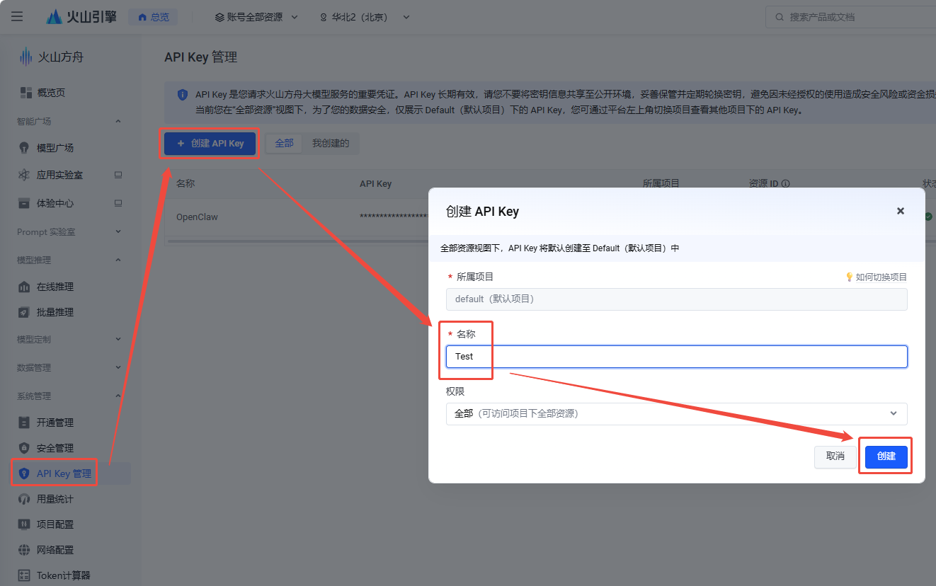Click the 名称 column header

[x=186, y=184]
